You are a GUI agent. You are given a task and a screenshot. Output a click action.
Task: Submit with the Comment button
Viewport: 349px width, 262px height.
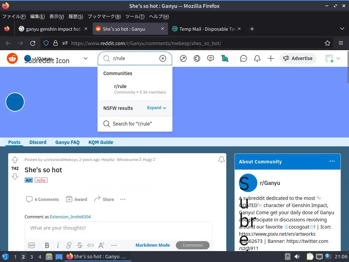tap(193, 245)
